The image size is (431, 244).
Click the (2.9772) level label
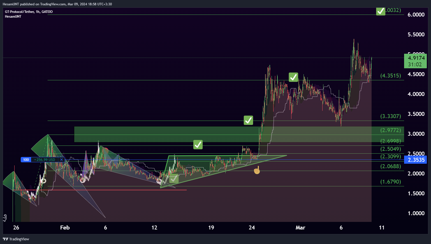pos(391,130)
